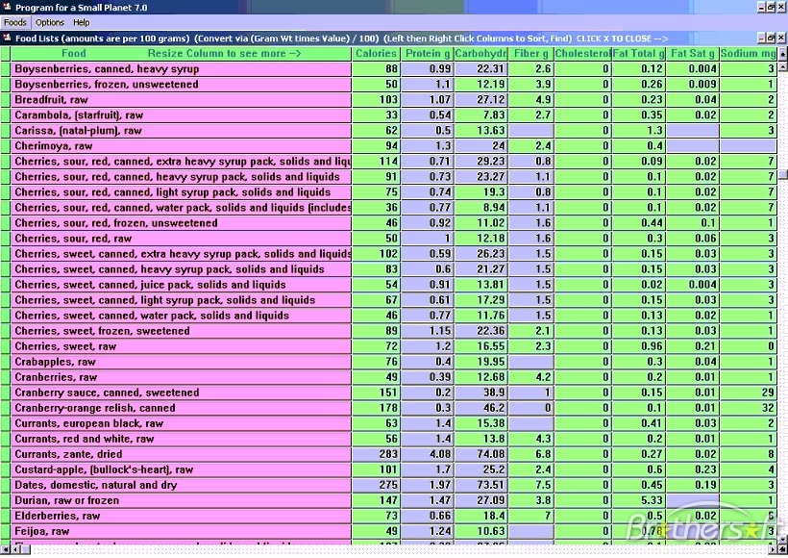Sort by the Calories column header
Viewport: 788px width, 558px height.
376,53
